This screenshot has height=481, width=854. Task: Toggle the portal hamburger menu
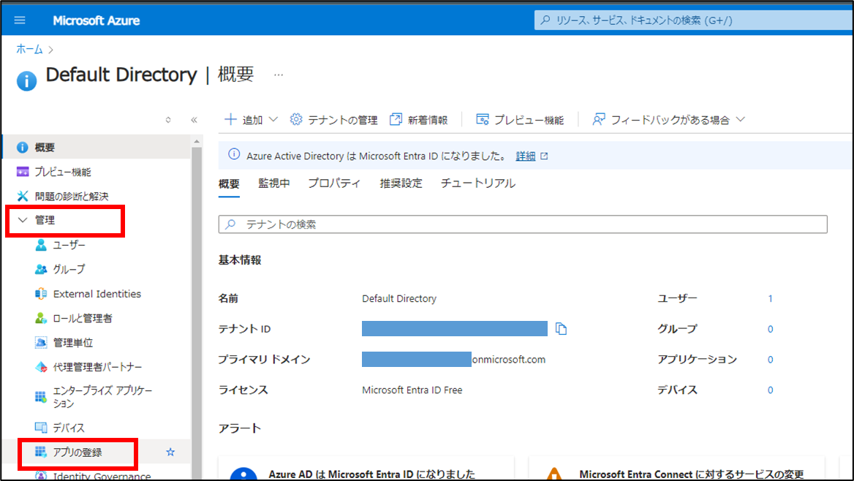click(x=18, y=19)
